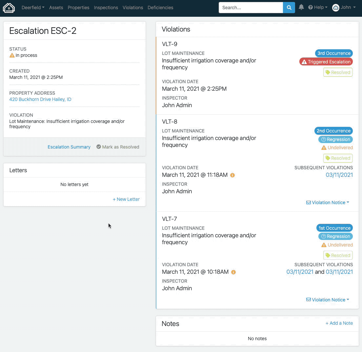Click the Undelivered warning on VLT-8

337,148
